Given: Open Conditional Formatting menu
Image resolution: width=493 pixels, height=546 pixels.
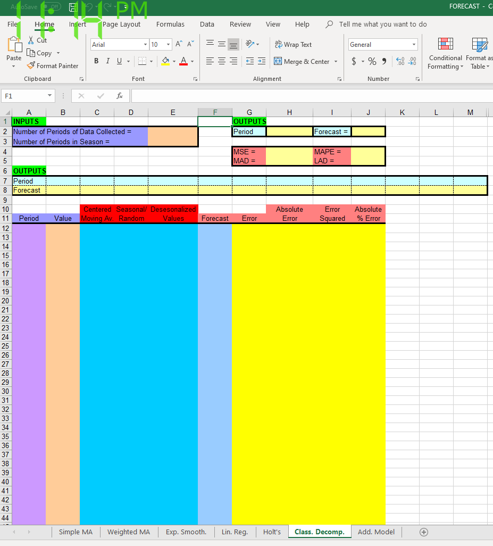Looking at the screenshot, I should [x=445, y=53].
